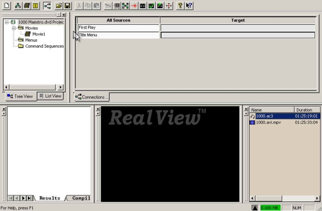Click the red laser-line toolbar icon
The height and width of the screenshot is (211, 322).
pyautogui.click(x=134, y=5)
